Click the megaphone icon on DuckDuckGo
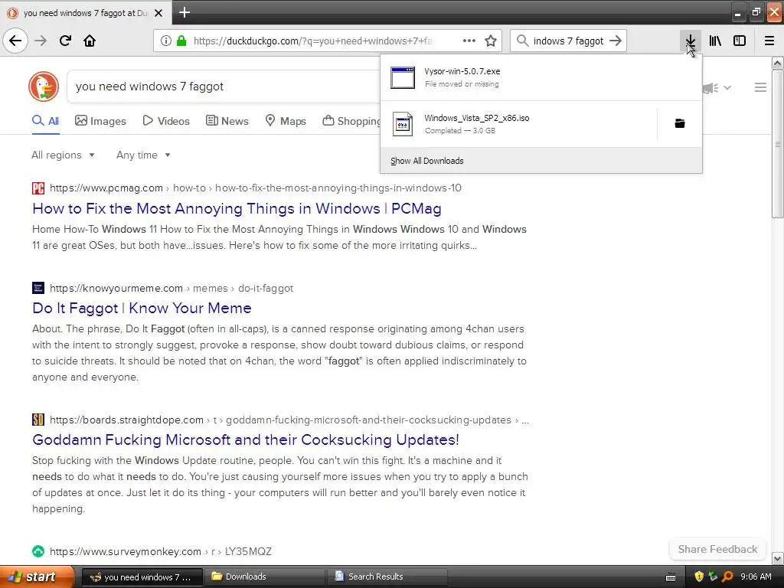The image size is (784, 588). 710,88
